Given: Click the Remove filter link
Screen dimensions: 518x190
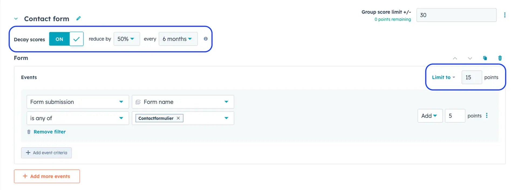Looking at the screenshot, I should (x=49, y=132).
